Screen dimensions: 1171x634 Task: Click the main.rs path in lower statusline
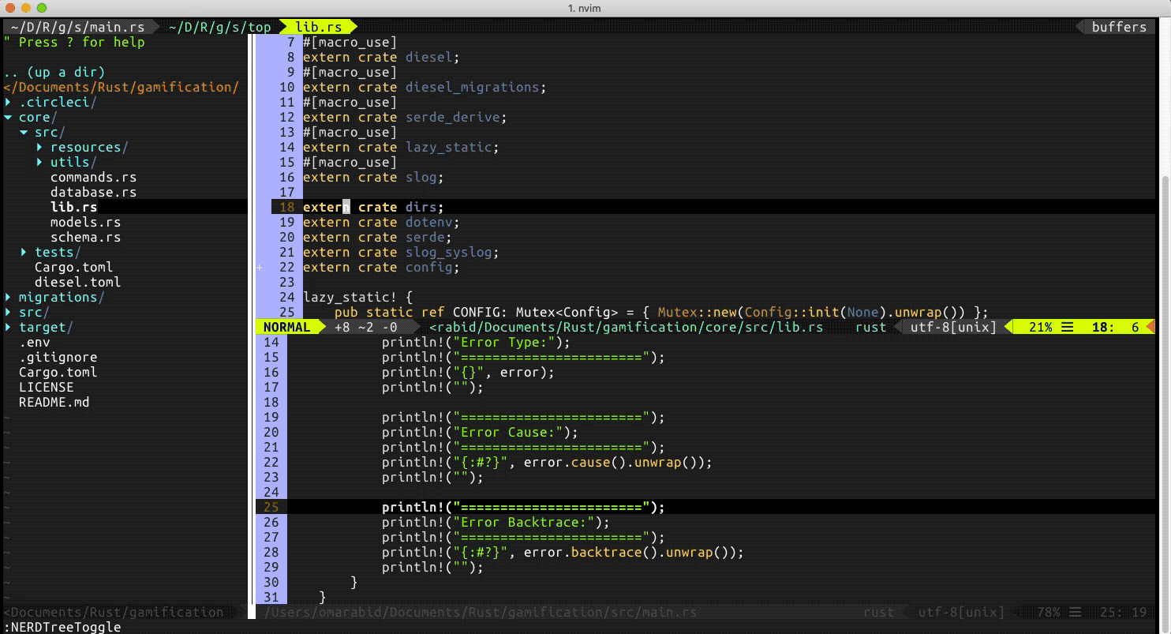[480, 612]
